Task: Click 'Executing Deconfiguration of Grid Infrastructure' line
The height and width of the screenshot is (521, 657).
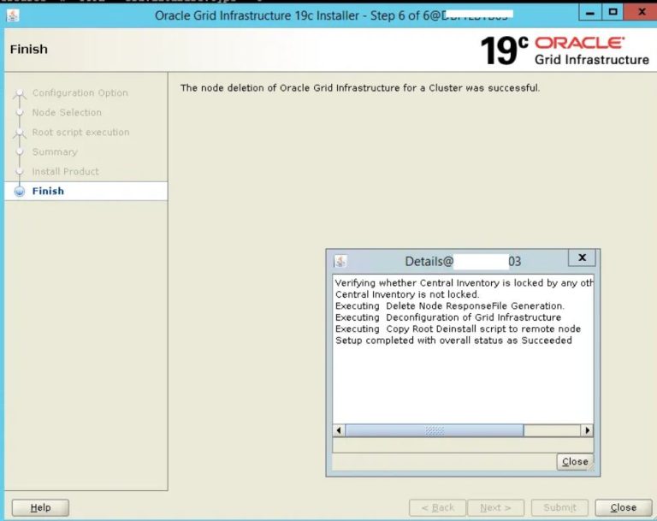Action: [448, 317]
